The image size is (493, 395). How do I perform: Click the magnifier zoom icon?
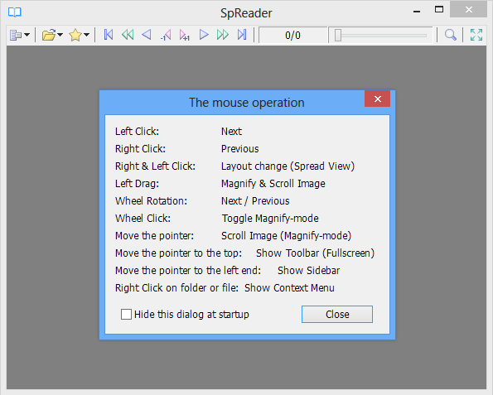pos(450,35)
